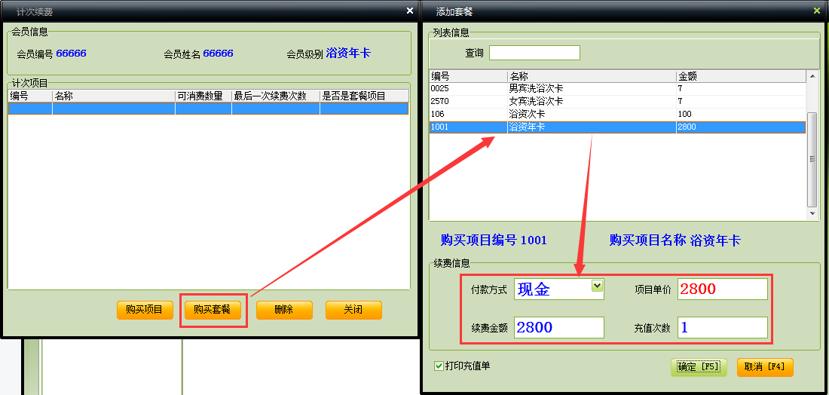The height and width of the screenshot is (395, 829).
Task: Click the 查询 search input field
Action: point(534,53)
